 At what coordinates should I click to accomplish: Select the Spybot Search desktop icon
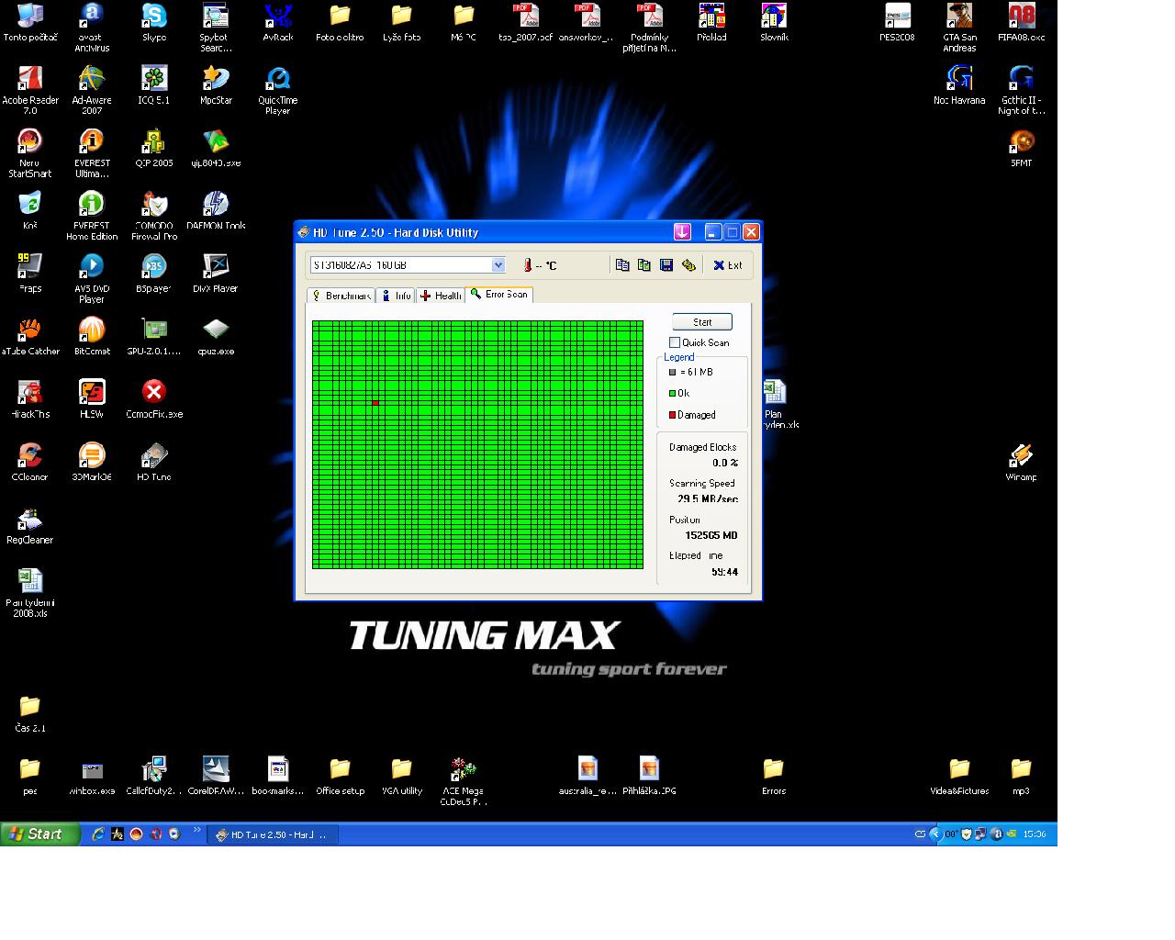216,28
